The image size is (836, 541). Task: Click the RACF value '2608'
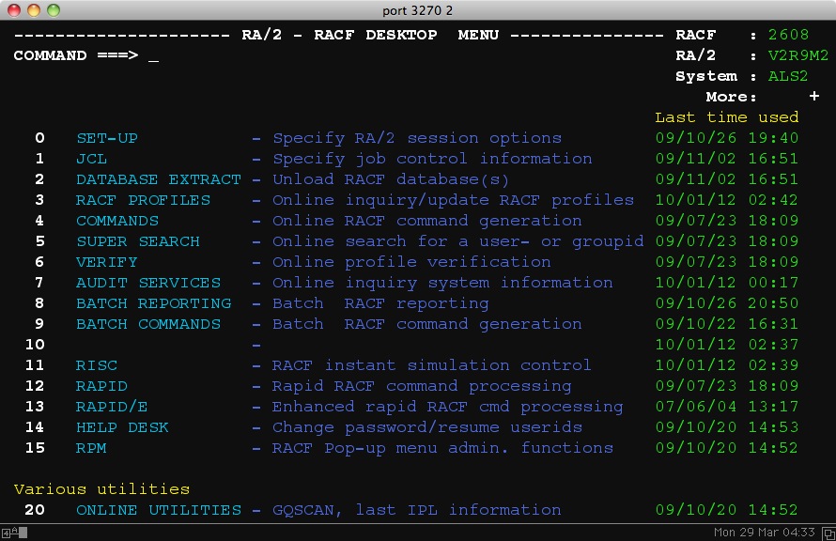pos(788,35)
